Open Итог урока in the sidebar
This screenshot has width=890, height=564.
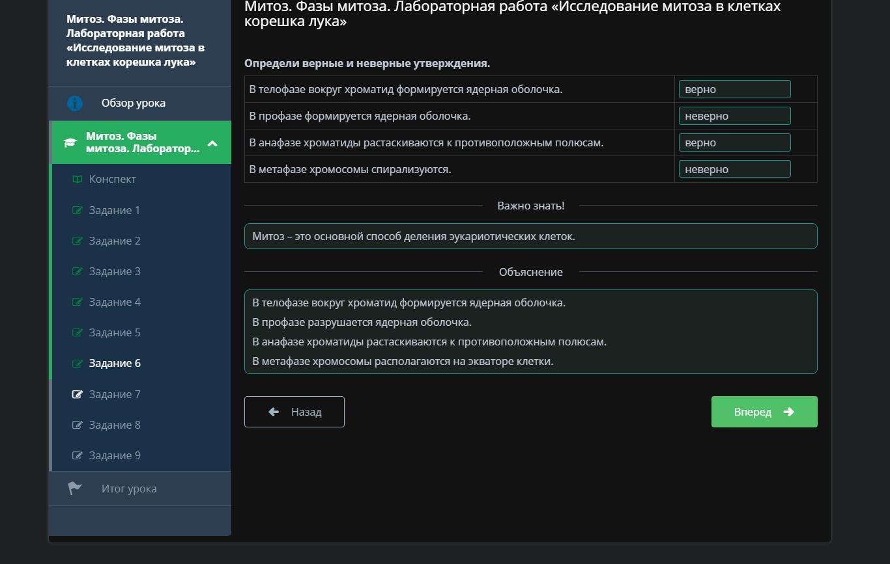(140, 489)
